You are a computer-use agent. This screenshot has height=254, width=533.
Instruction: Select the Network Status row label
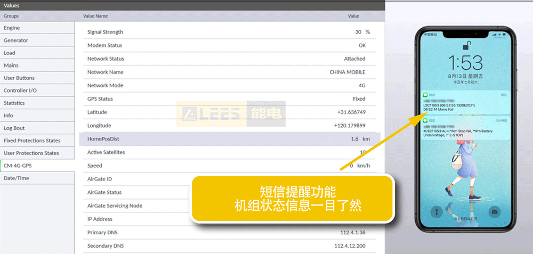pyautogui.click(x=106, y=59)
